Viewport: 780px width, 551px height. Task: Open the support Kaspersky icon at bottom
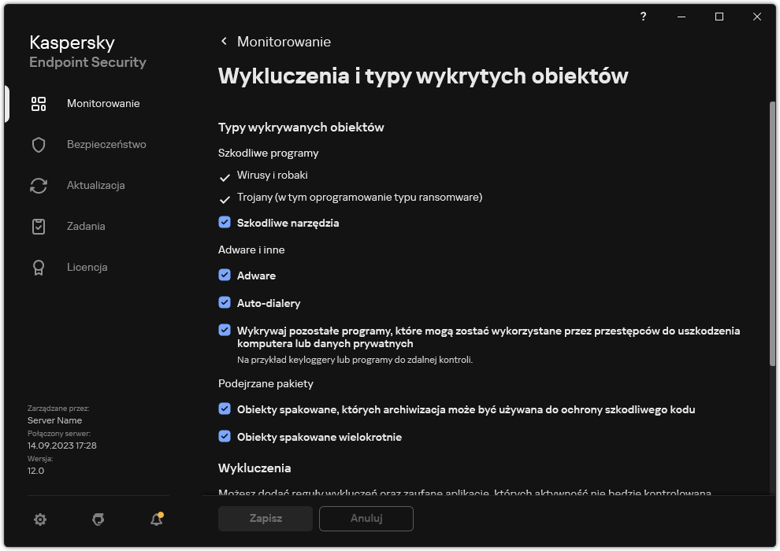[x=98, y=519]
